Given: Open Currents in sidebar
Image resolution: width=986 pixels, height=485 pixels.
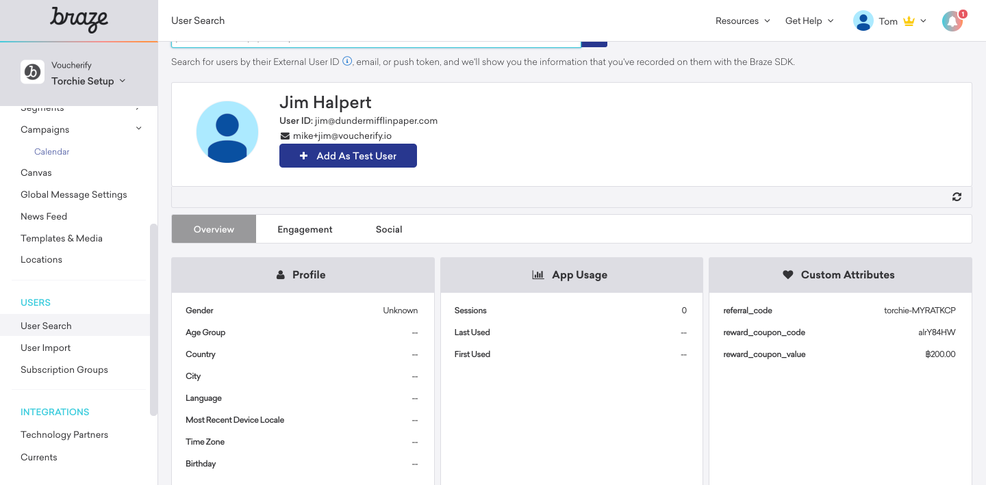Looking at the screenshot, I should tap(39, 458).
